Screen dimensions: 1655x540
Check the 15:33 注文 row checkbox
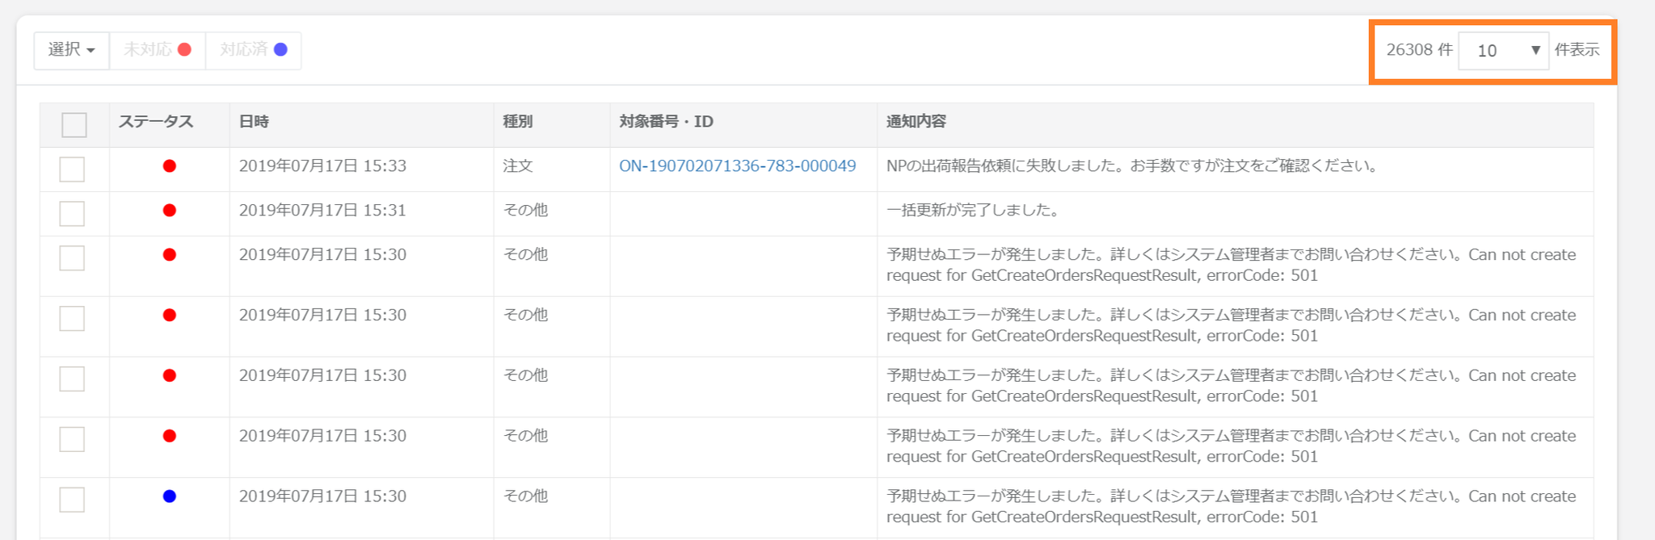72,170
